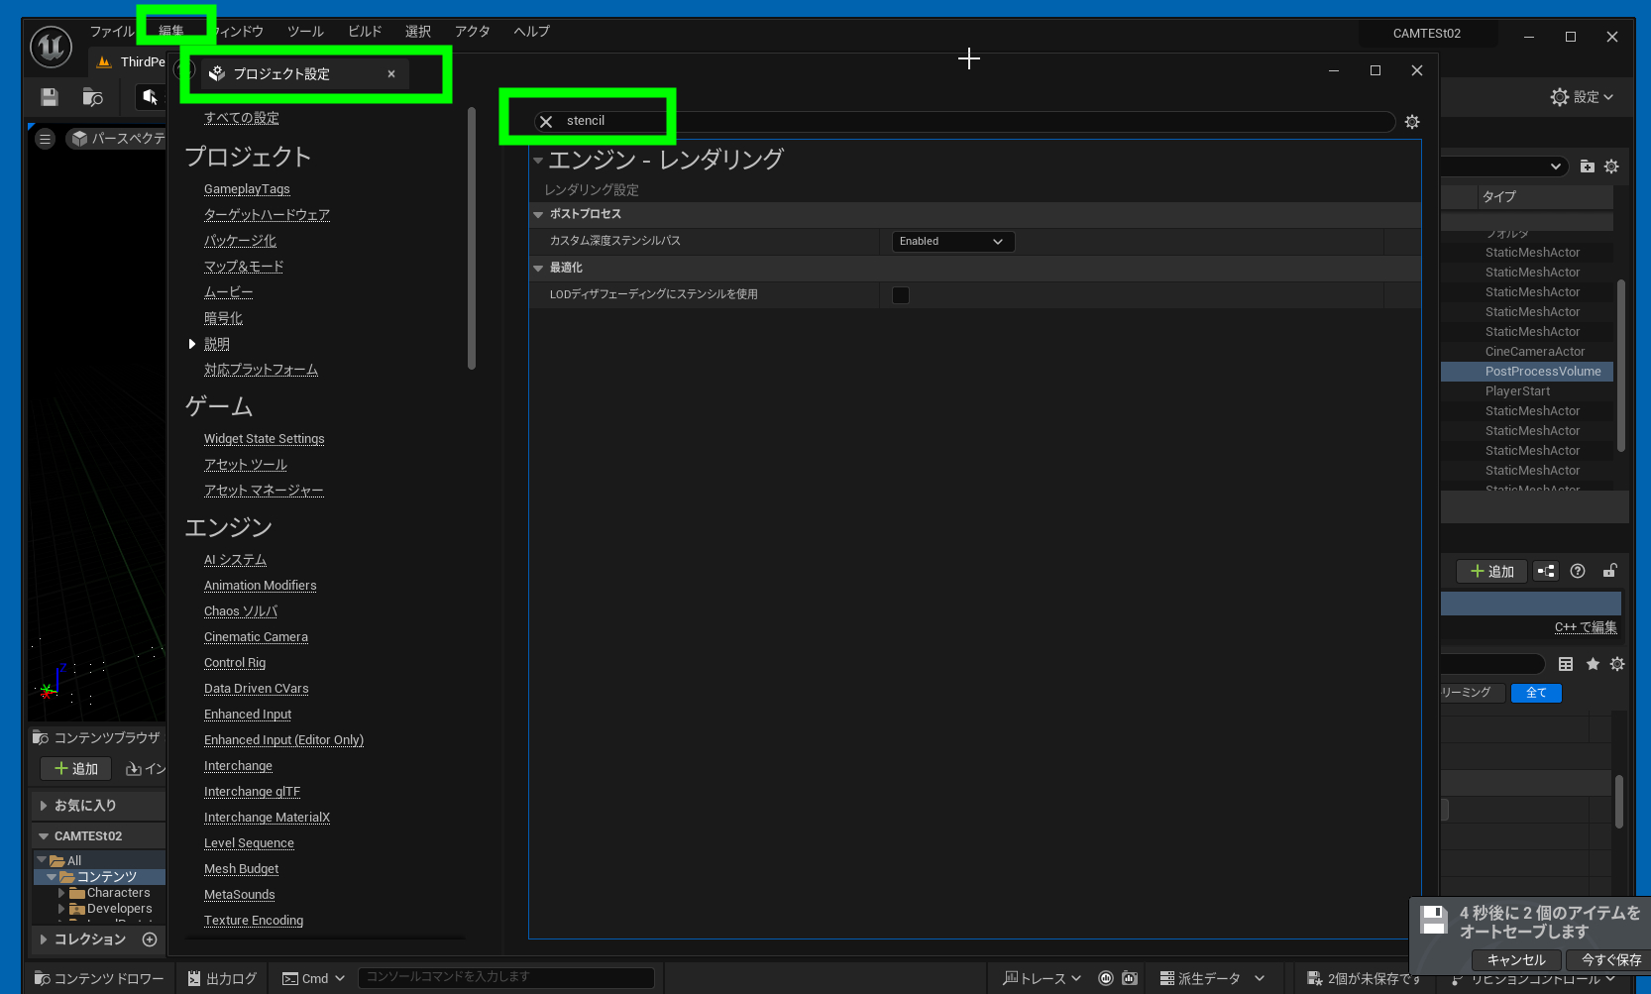
Task: Open the viewport hamburger options menu
Action: (45, 139)
